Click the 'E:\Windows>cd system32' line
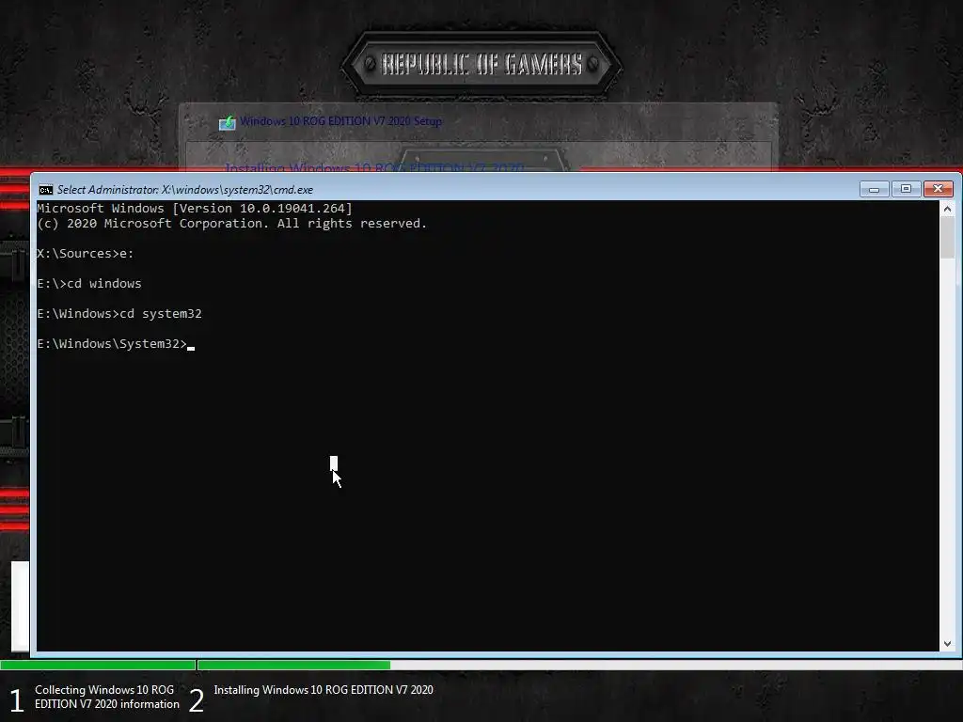This screenshot has height=722, width=963. click(119, 314)
